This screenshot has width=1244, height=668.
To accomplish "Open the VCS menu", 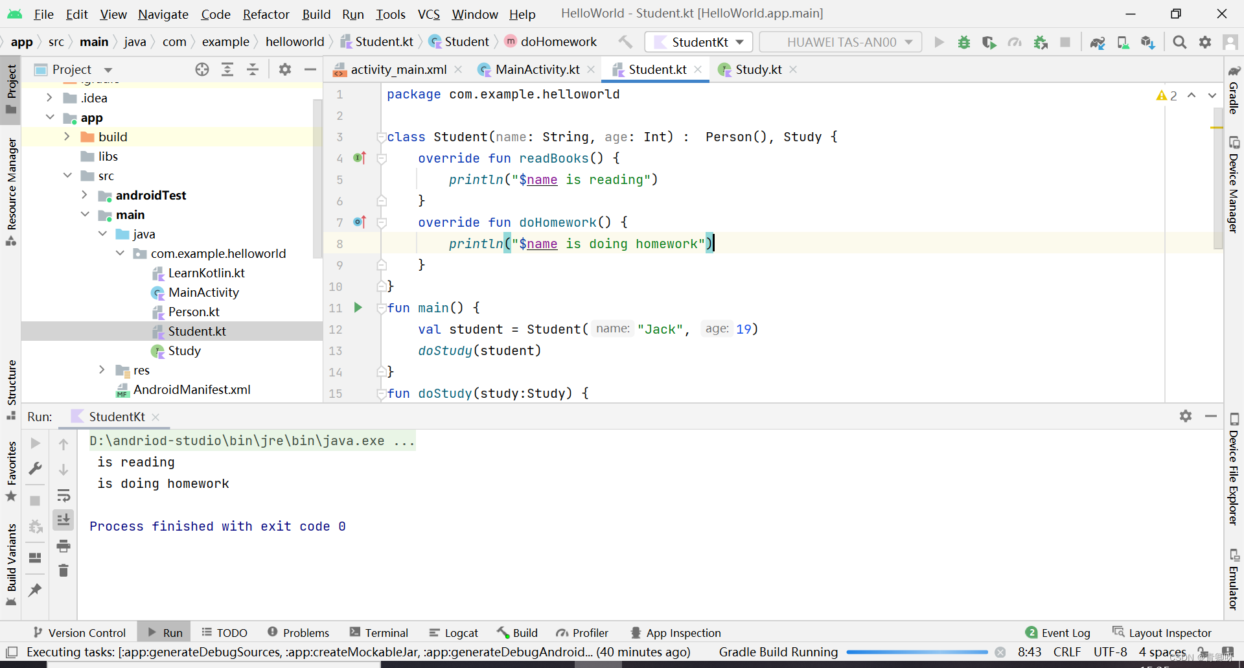I will [x=428, y=14].
